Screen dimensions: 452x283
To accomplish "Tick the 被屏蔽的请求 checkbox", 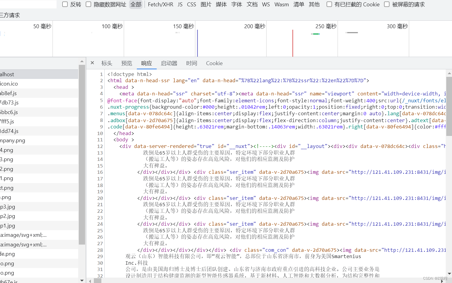I will (x=387, y=4).
